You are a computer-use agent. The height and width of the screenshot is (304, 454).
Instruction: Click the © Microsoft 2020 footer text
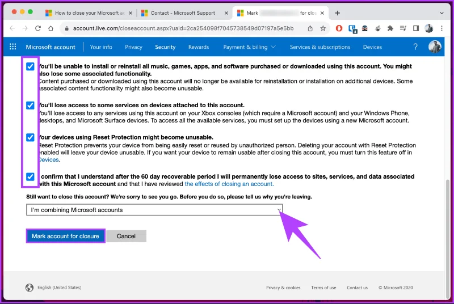396,288
